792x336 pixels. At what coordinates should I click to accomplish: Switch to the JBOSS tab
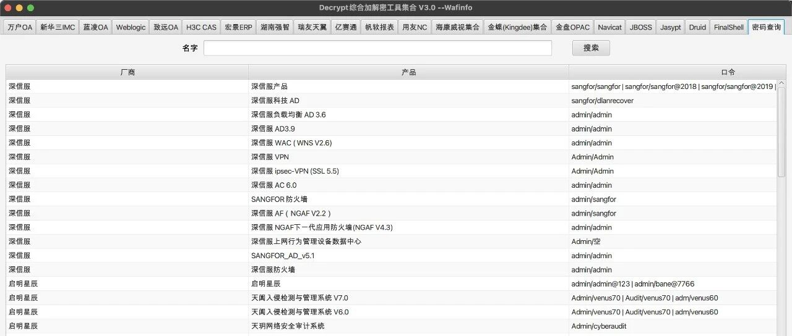[640, 27]
